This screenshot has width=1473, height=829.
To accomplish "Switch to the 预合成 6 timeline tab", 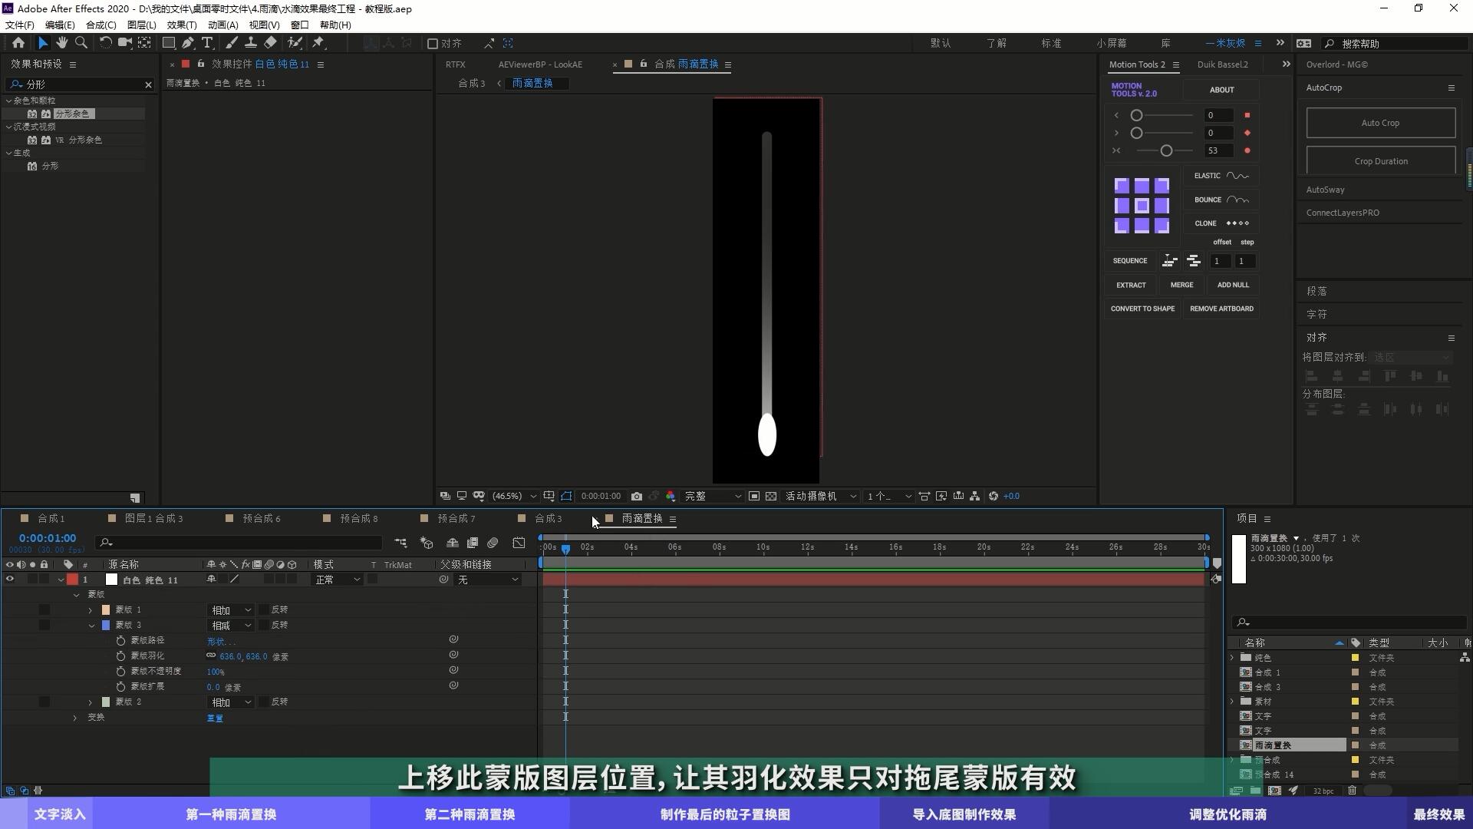I will click(x=262, y=519).
